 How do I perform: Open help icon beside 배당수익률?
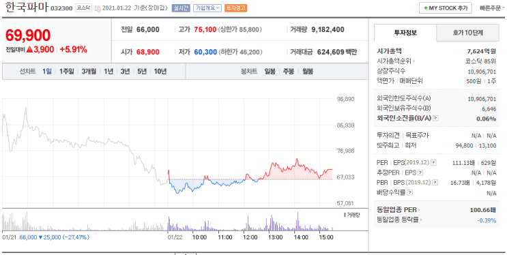pyautogui.click(x=409, y=193)
